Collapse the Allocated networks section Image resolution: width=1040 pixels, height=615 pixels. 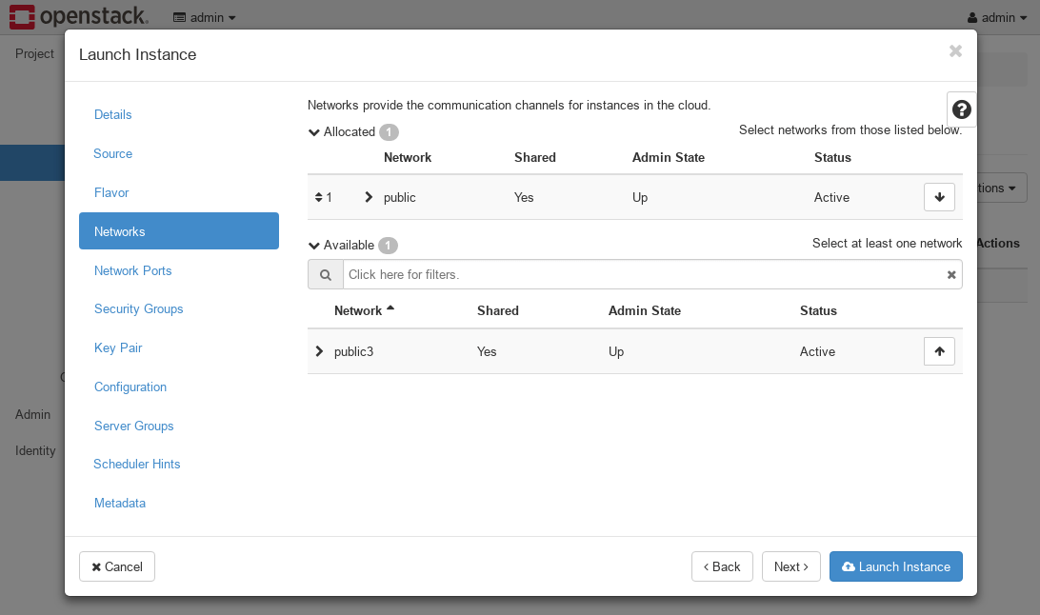click(x=314, y=131)
